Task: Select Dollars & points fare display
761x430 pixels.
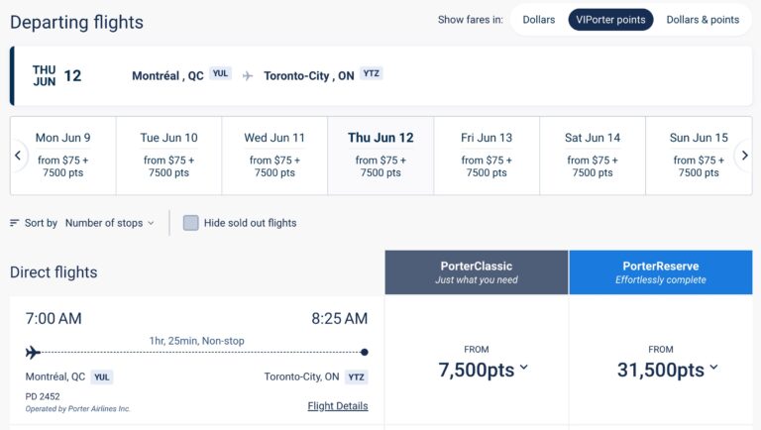Action: 703,20
